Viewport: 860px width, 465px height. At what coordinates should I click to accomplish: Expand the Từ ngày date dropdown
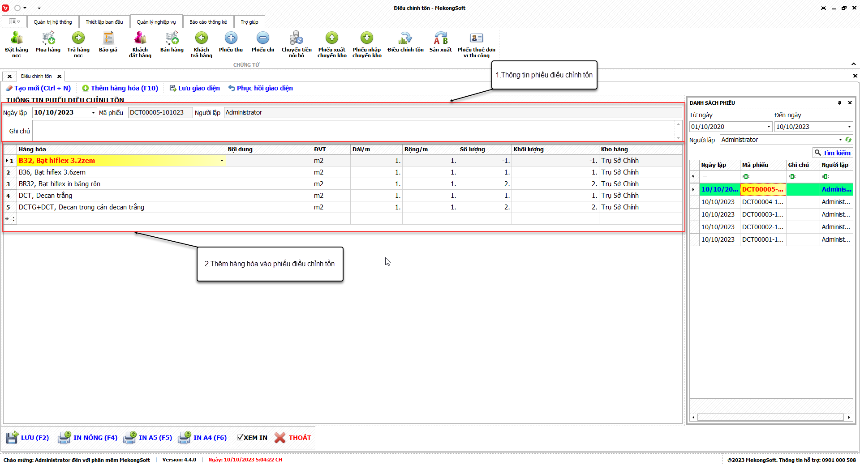[x=769, y=127]
